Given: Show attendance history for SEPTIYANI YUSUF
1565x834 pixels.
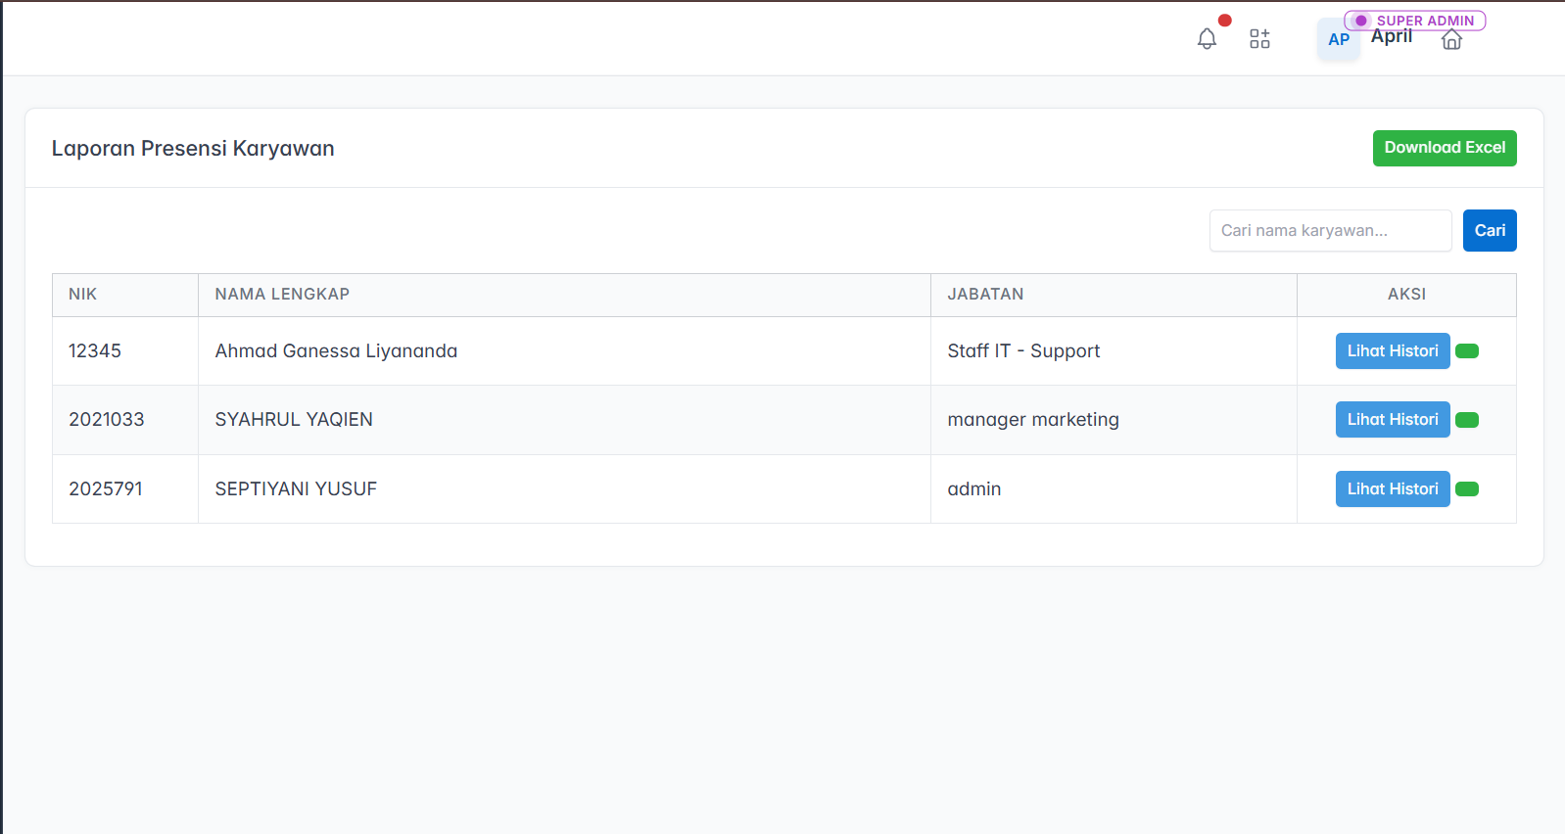Looking at the screenshot, I should point(1392,489).
